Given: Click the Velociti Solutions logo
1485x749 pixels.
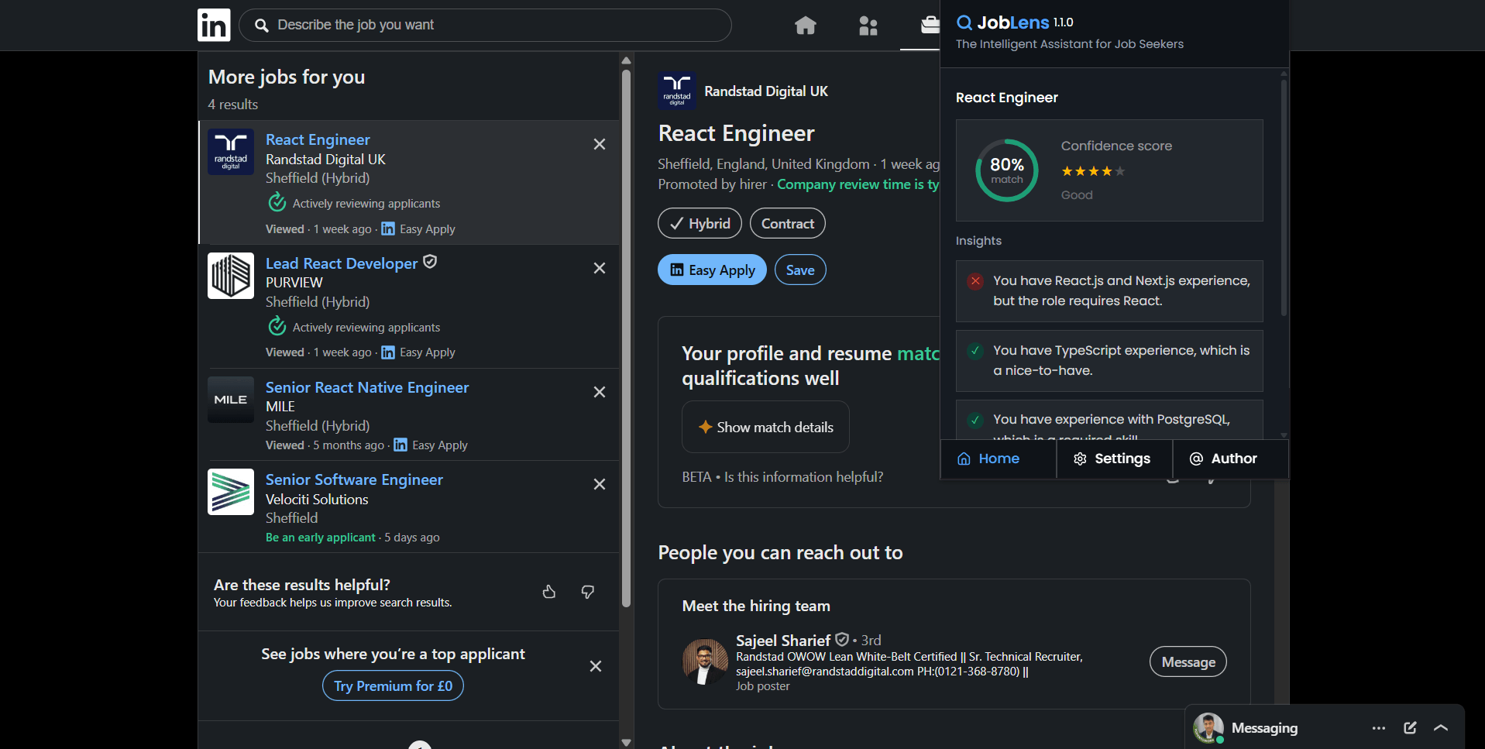Looking at the screenshot, I should point(231,492).
